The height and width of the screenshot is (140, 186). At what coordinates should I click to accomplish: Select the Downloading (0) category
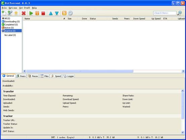click(11, 21)
